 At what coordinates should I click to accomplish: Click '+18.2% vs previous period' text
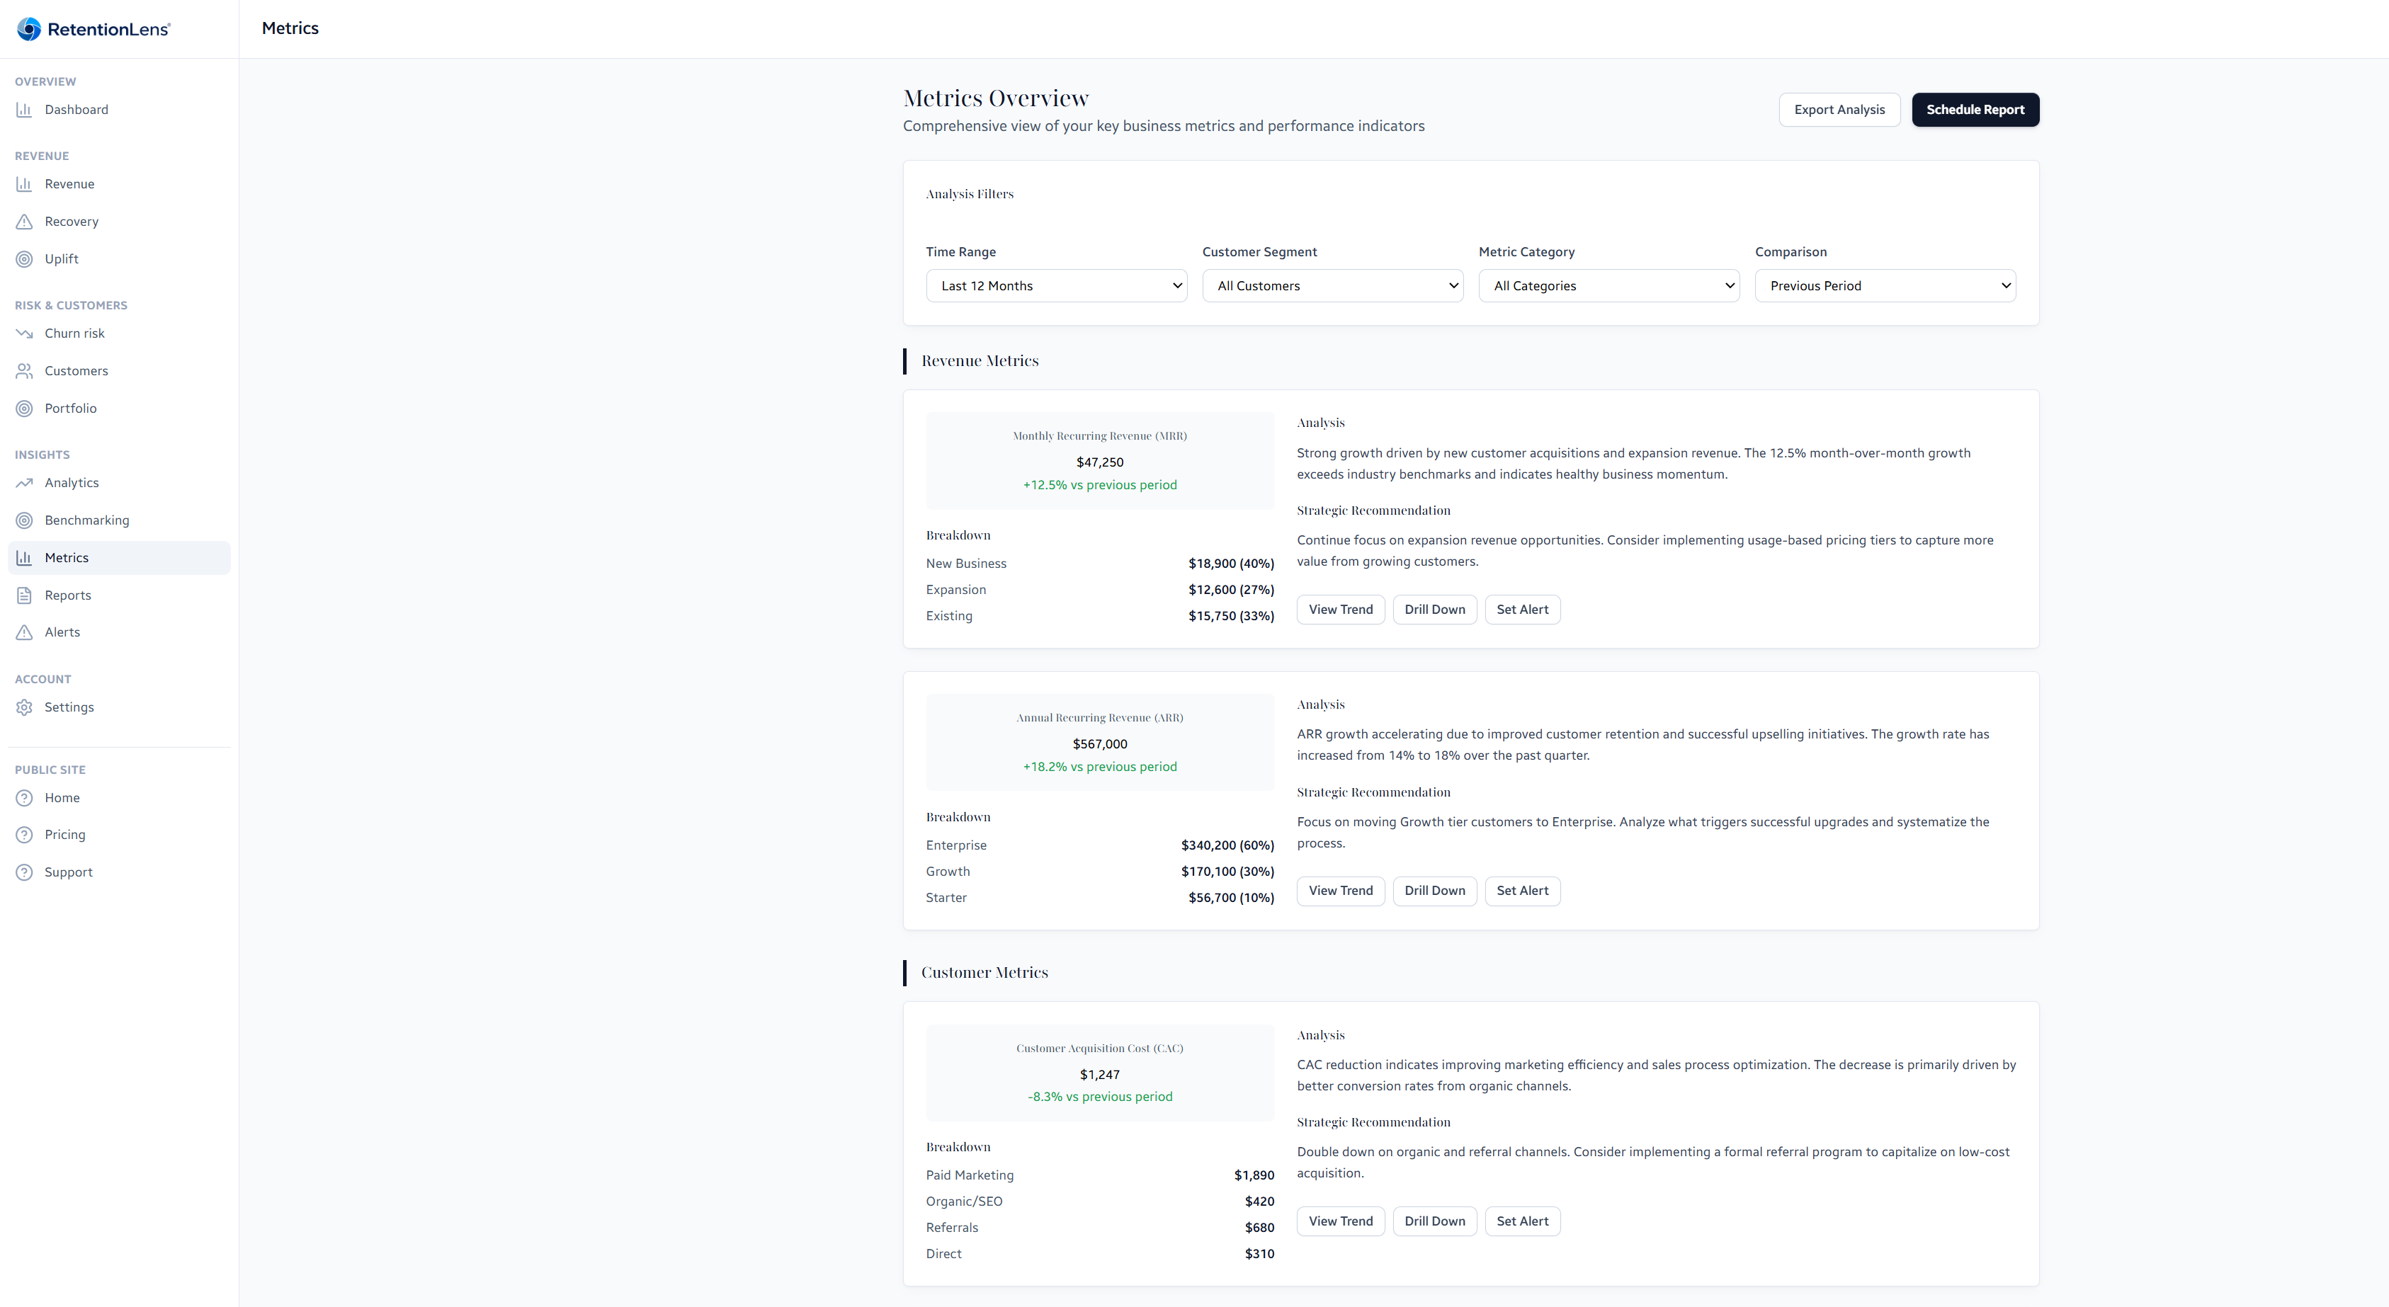pyautogui.click(x=1100, y=767)
